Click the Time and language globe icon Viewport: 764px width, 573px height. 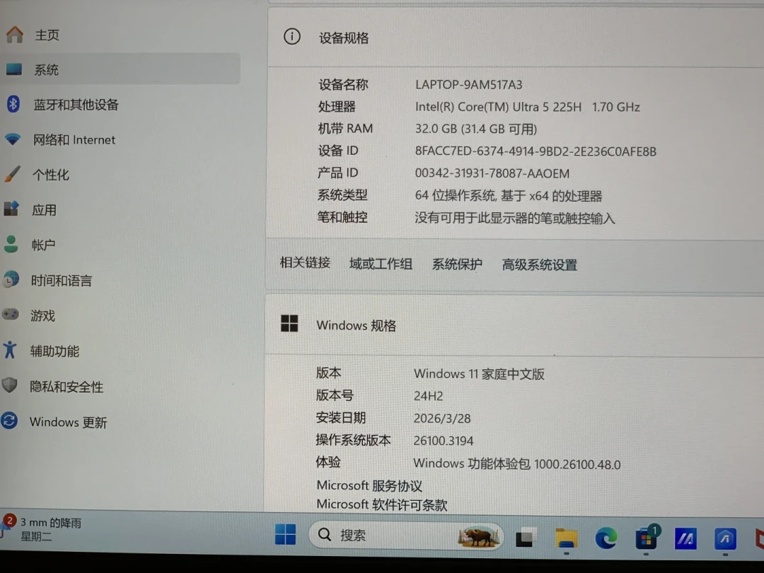click(x=11, y=279)
